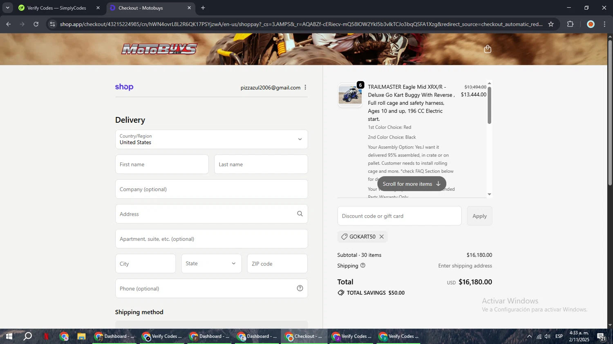Image resolution: width=613 pixels, height=344 pixels.
Task: Close the Verify Codes SimplyCodes tab
Action: (x=98, y=8)
